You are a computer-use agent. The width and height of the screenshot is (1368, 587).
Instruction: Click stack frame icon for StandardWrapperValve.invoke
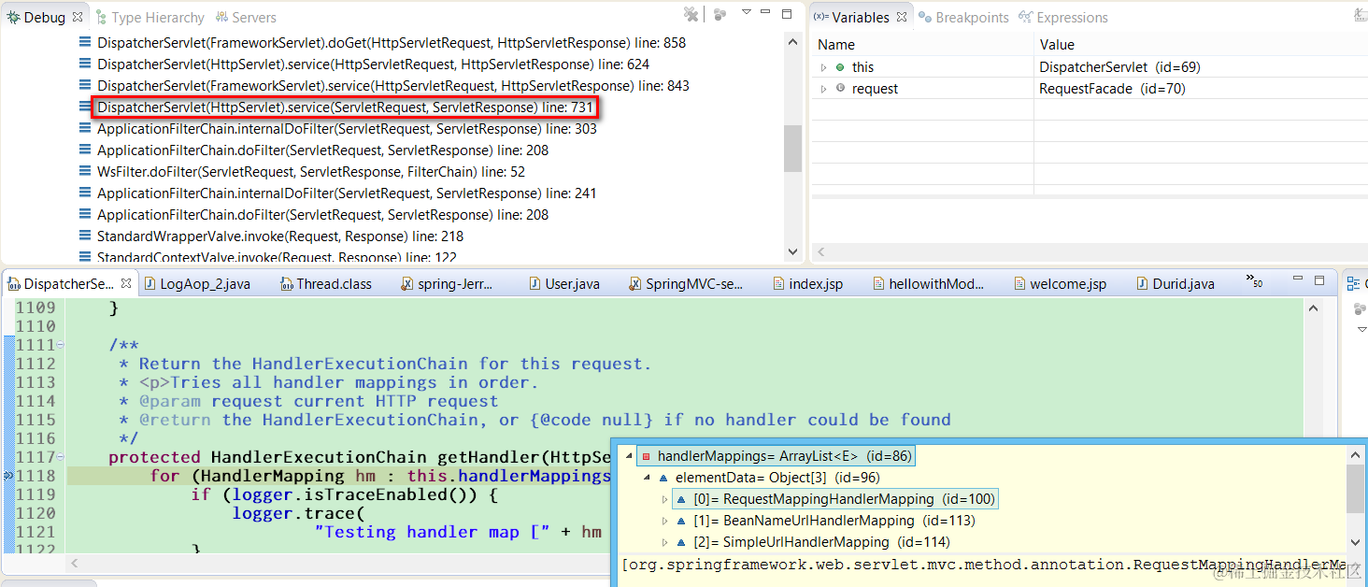click(x=85, y=236)
